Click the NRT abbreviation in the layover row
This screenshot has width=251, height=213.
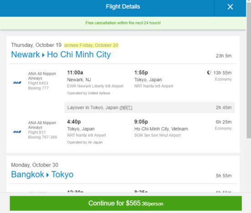(x=126, y=108)
